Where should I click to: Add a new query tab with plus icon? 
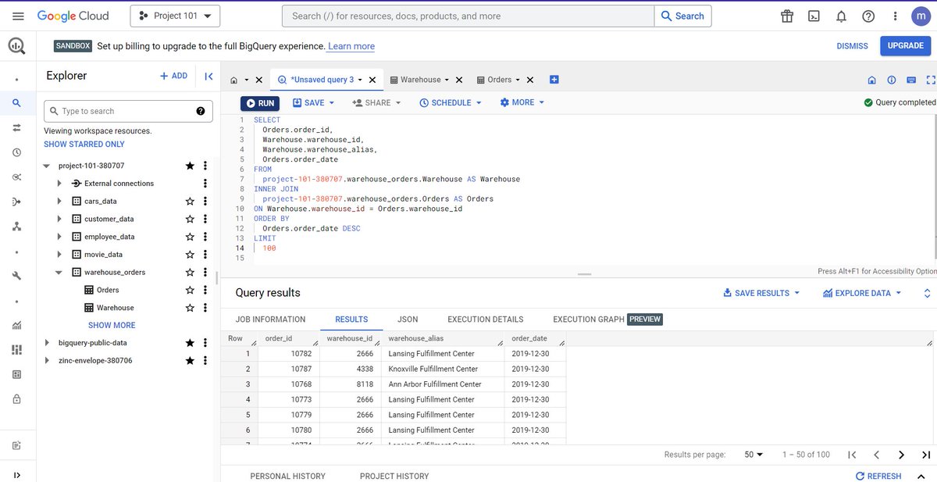[x=554, y=79]
